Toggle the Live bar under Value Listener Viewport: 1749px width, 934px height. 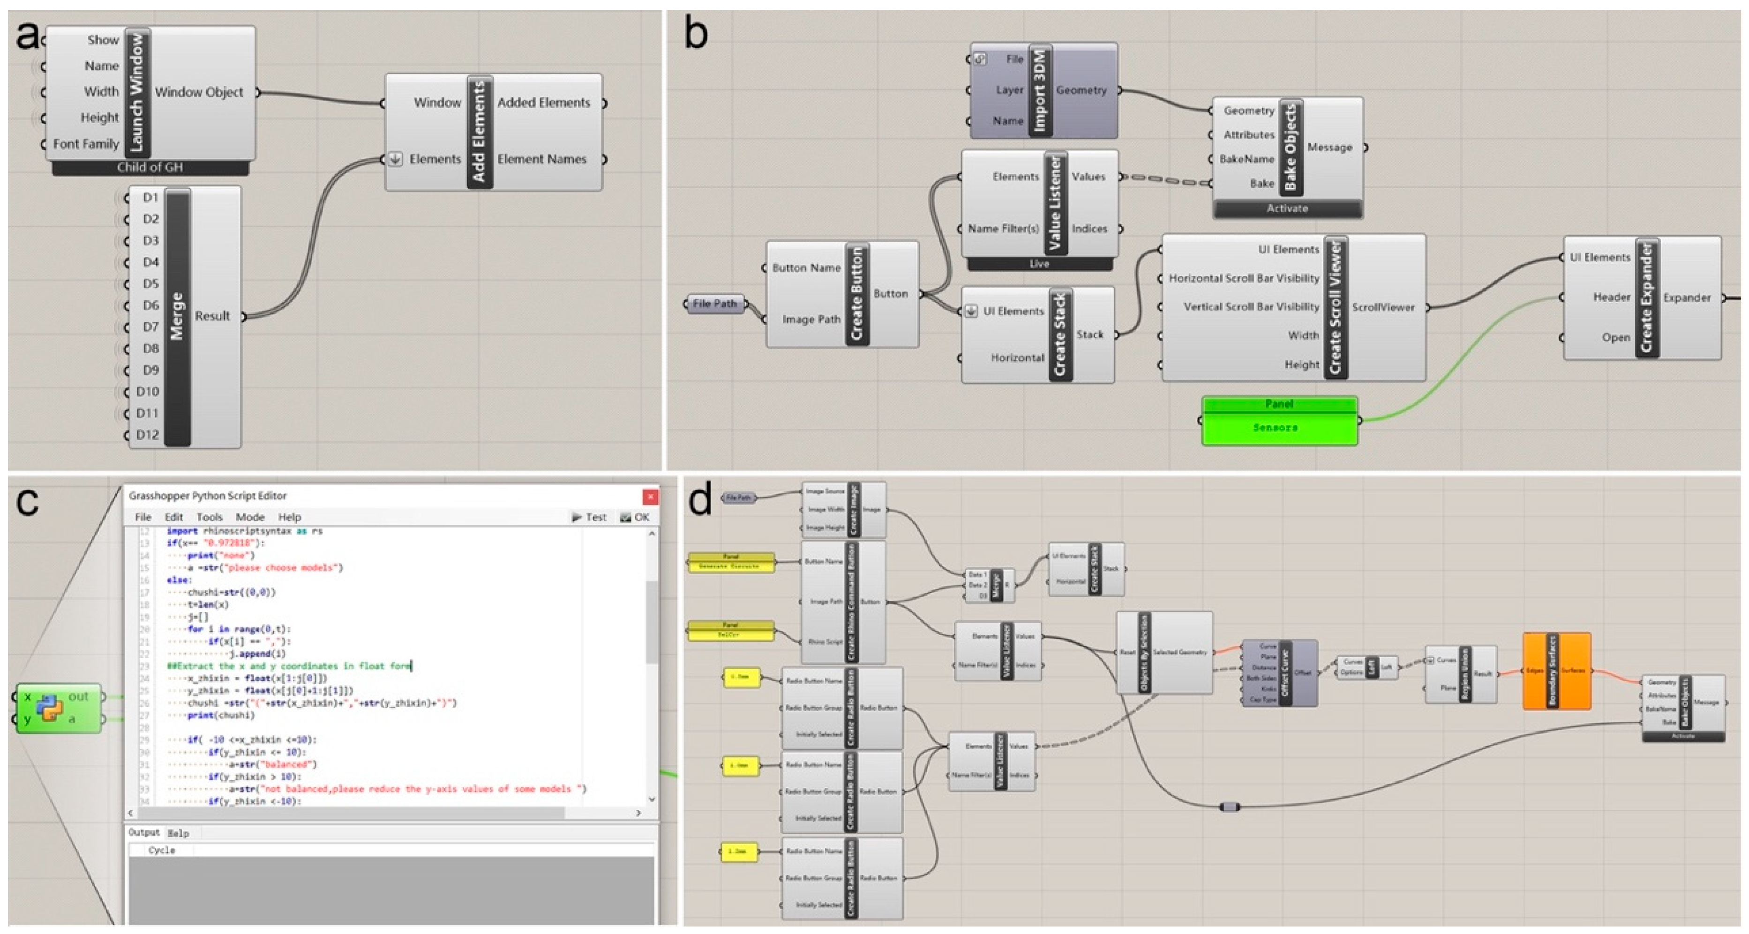(x=1039, y=264)
